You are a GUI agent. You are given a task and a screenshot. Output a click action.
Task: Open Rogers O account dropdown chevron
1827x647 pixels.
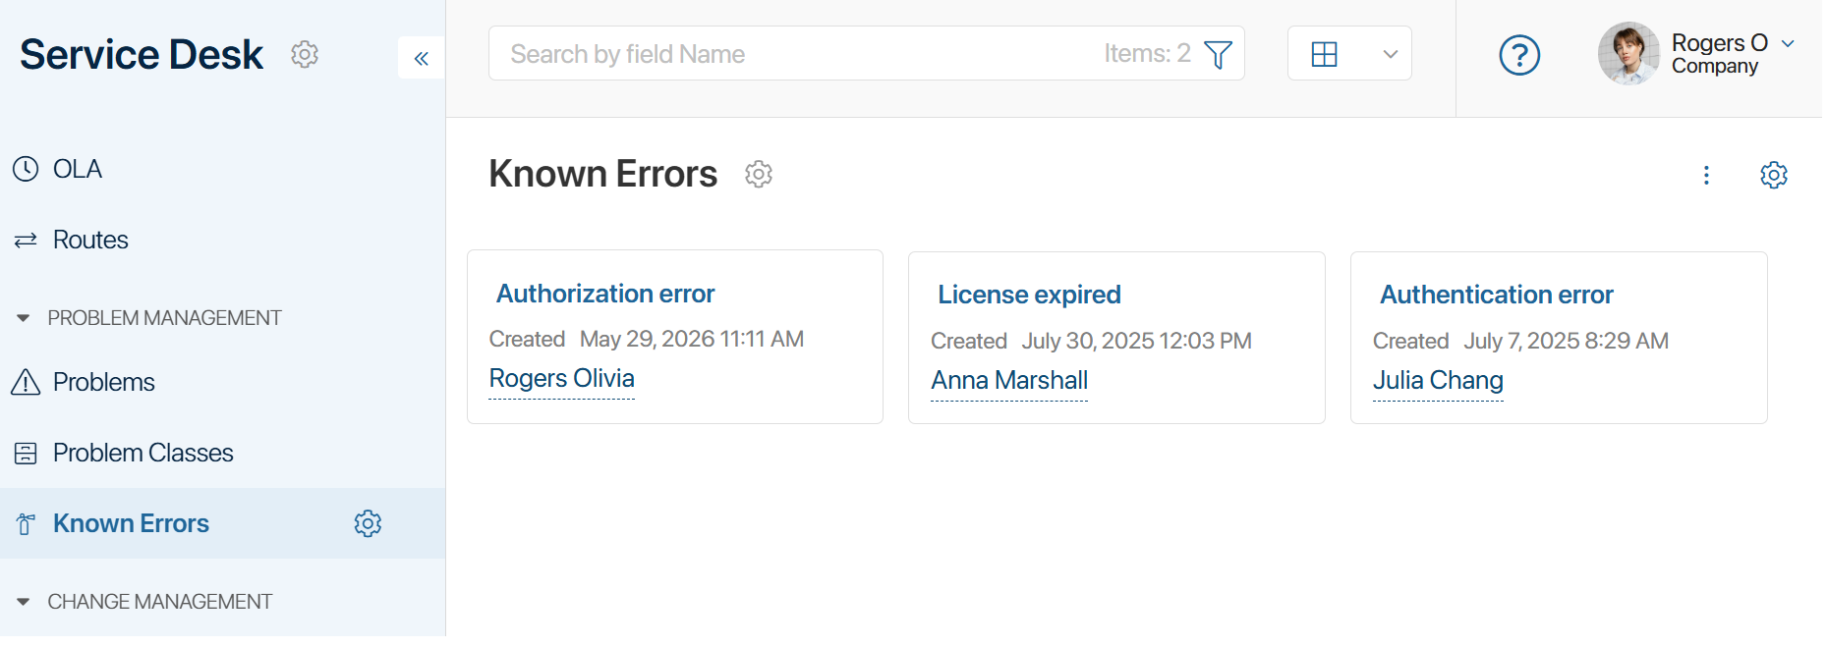tap(1788, 43)
